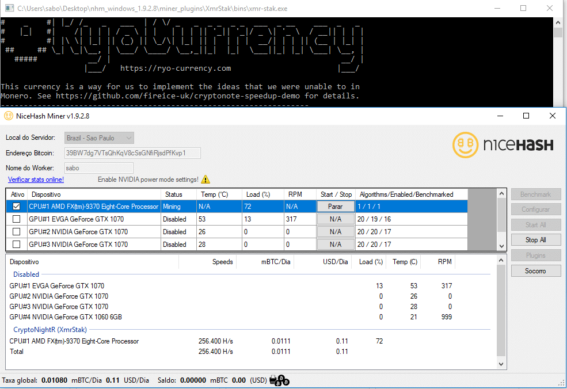Image resolution: width=567 pixels, height=389 pixels.
Task: Enable the GPU#1 EVGA GeForce GTX 1070 checkbox
Action: tap(16, 219)
